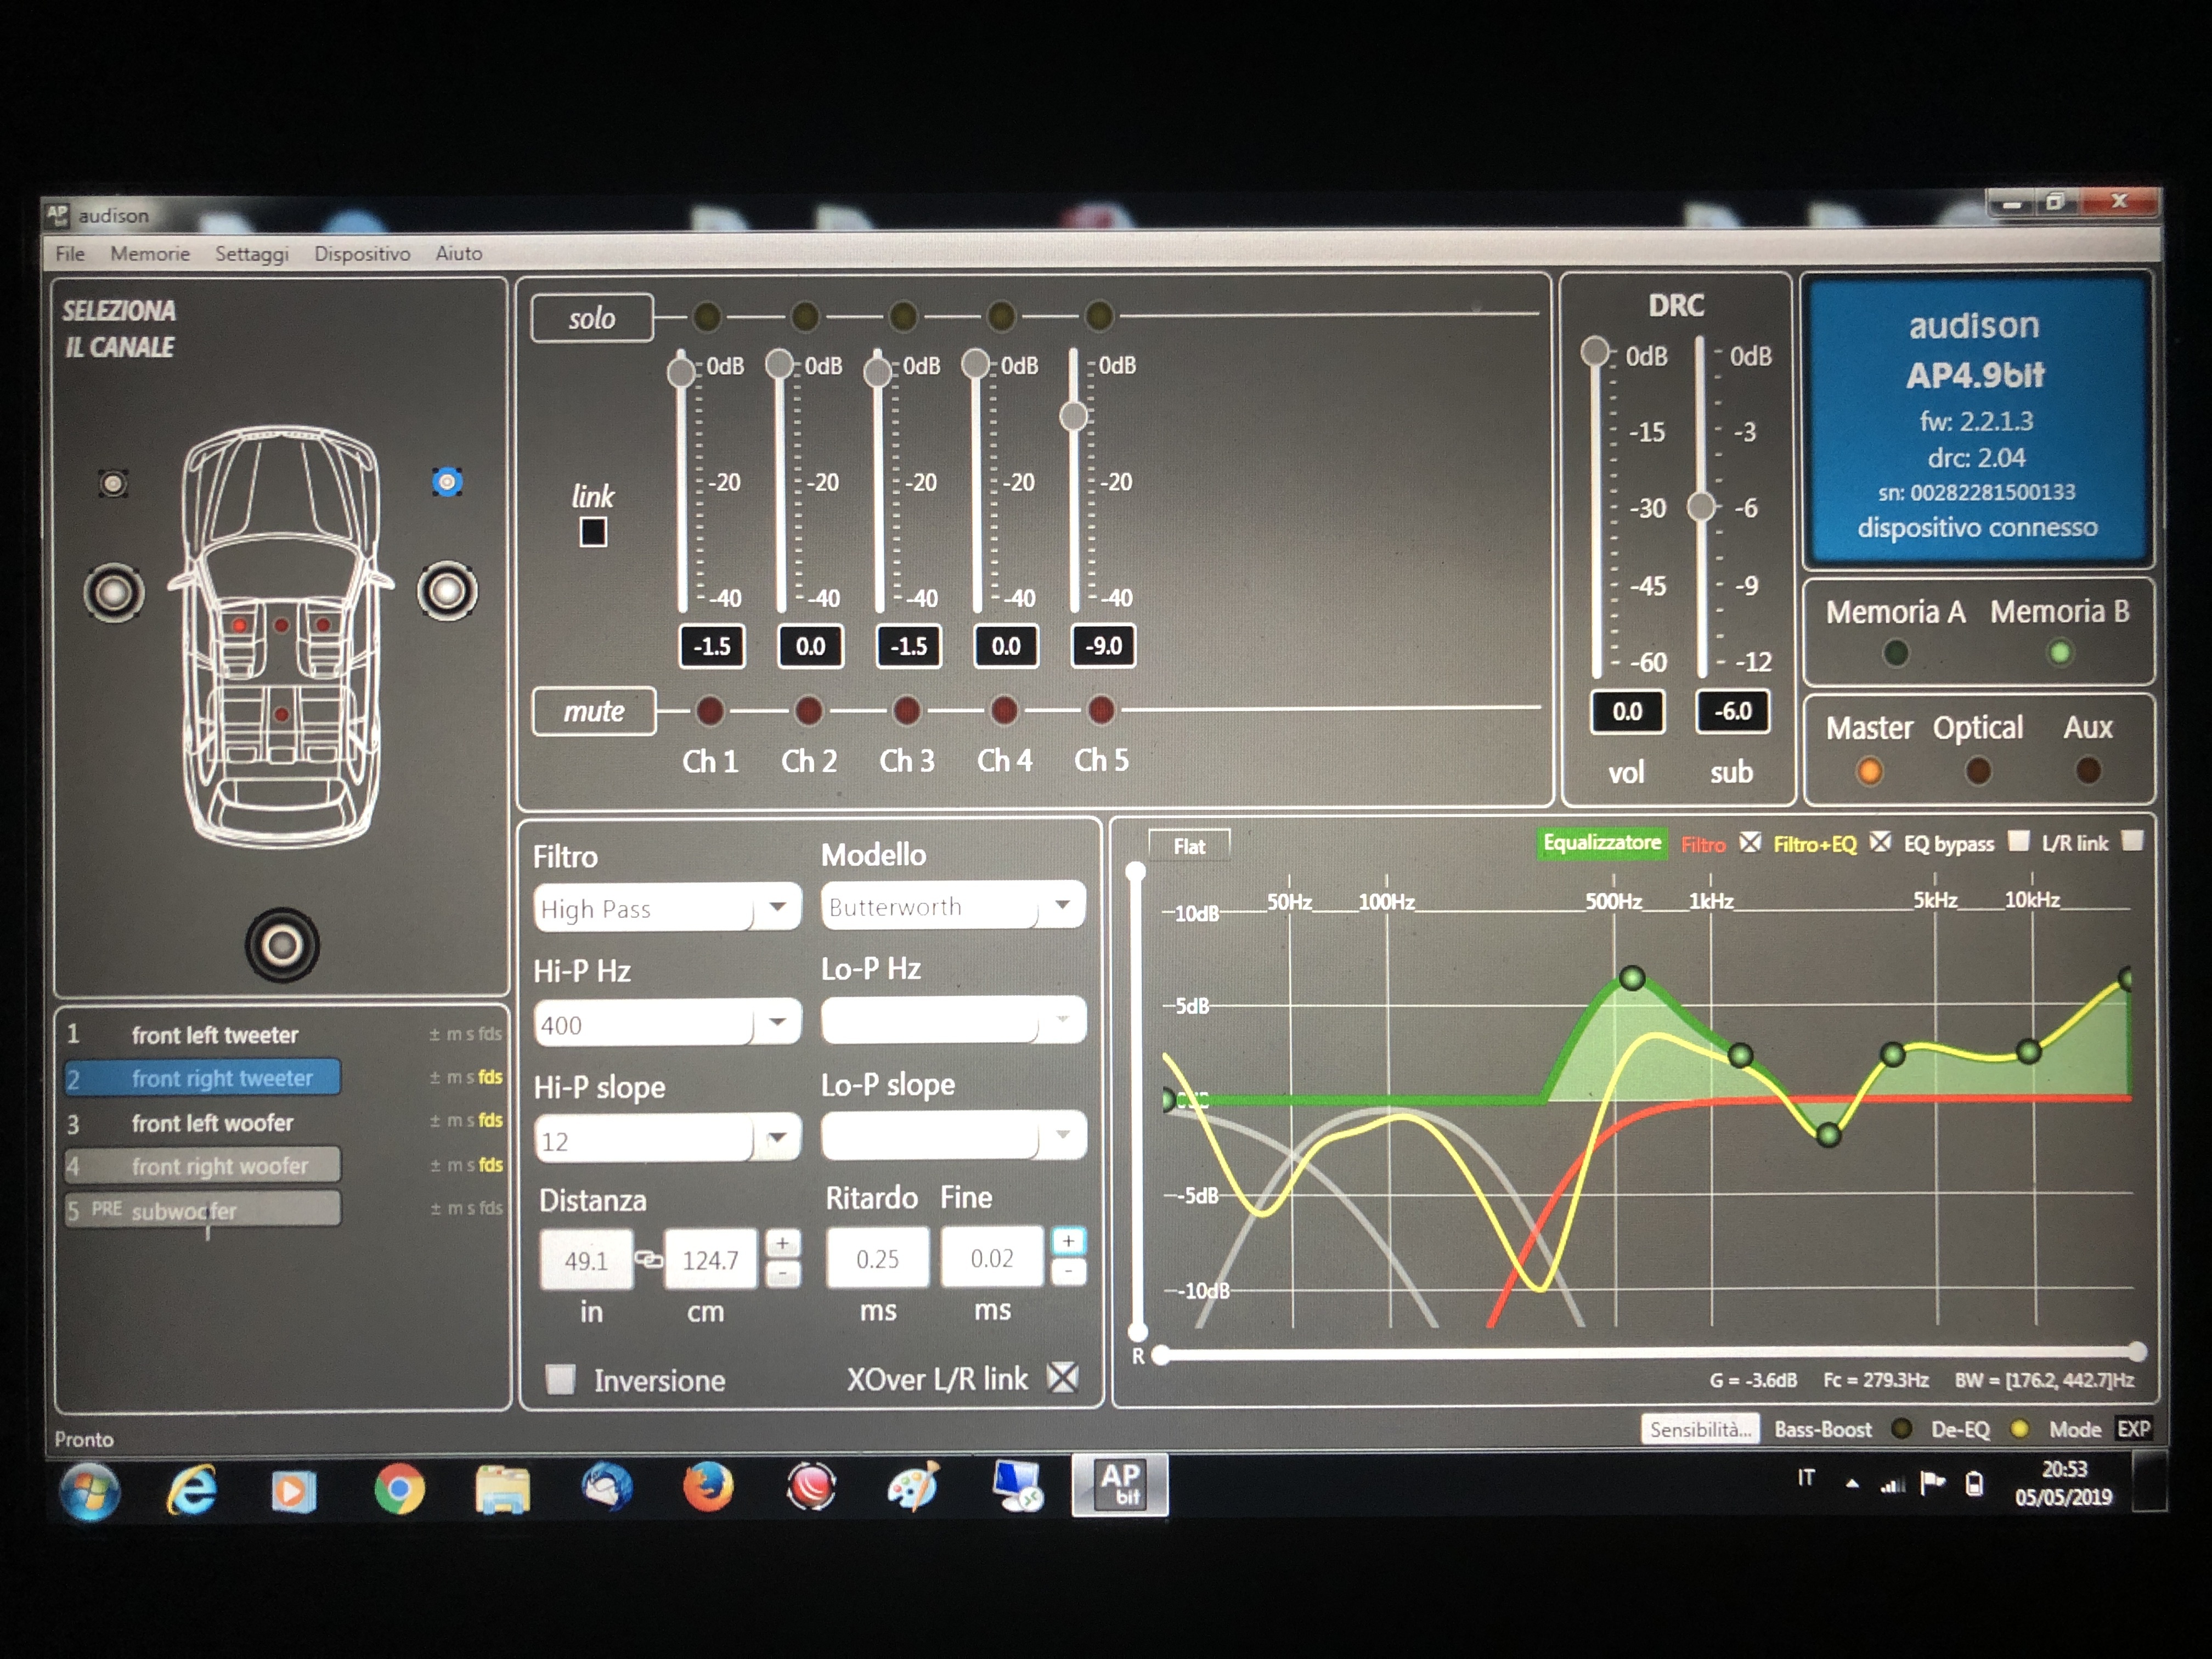Click the equalizer peak node near 500Hz
The image size is (2212, 1659).
[x=1632, y=978]
